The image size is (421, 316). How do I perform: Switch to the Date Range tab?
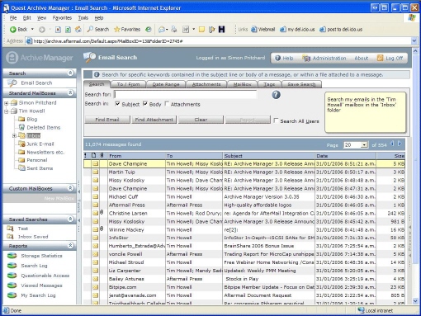pos(166,84)
